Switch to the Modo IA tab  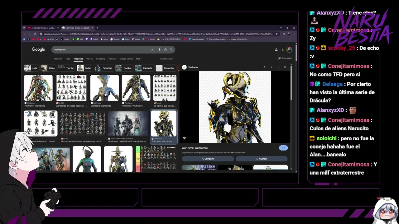(58, 59)
